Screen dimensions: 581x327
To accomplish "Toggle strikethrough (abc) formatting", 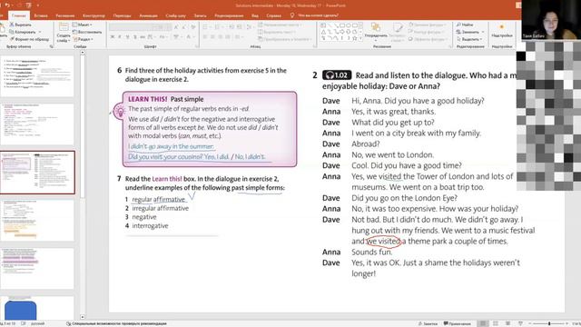I will (x=143, y=36).
